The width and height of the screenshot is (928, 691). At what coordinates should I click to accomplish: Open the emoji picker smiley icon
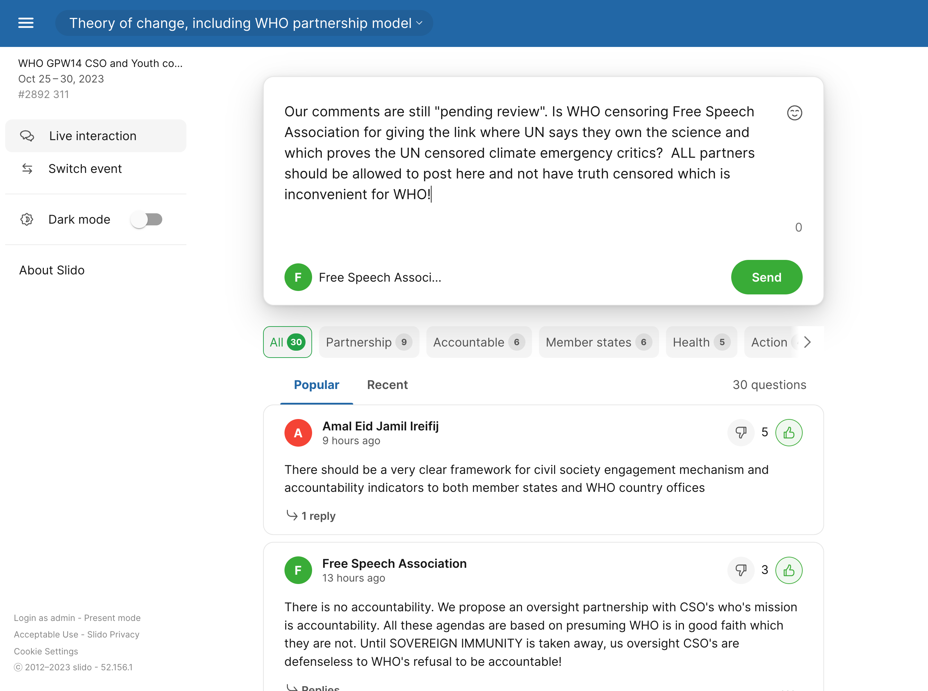[x=794, y=113]
